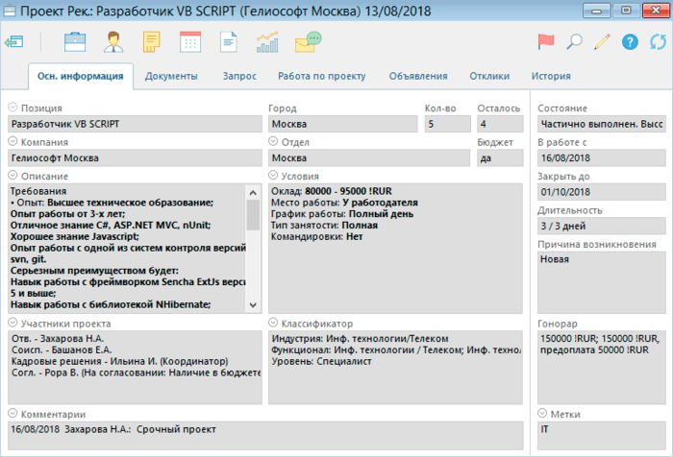Switch to the Запрос tab
The width and height of the screenshot is (673, 457).
coord(239,76)
